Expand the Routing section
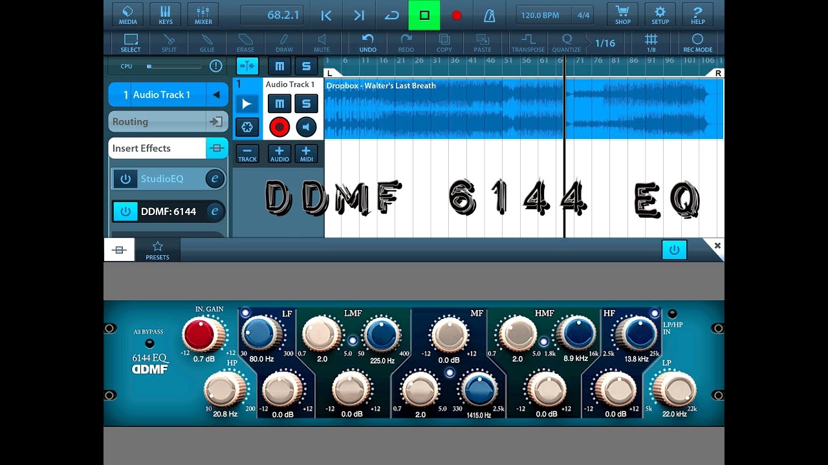Screen dimensions: 828x465 [x=168, y=121]
